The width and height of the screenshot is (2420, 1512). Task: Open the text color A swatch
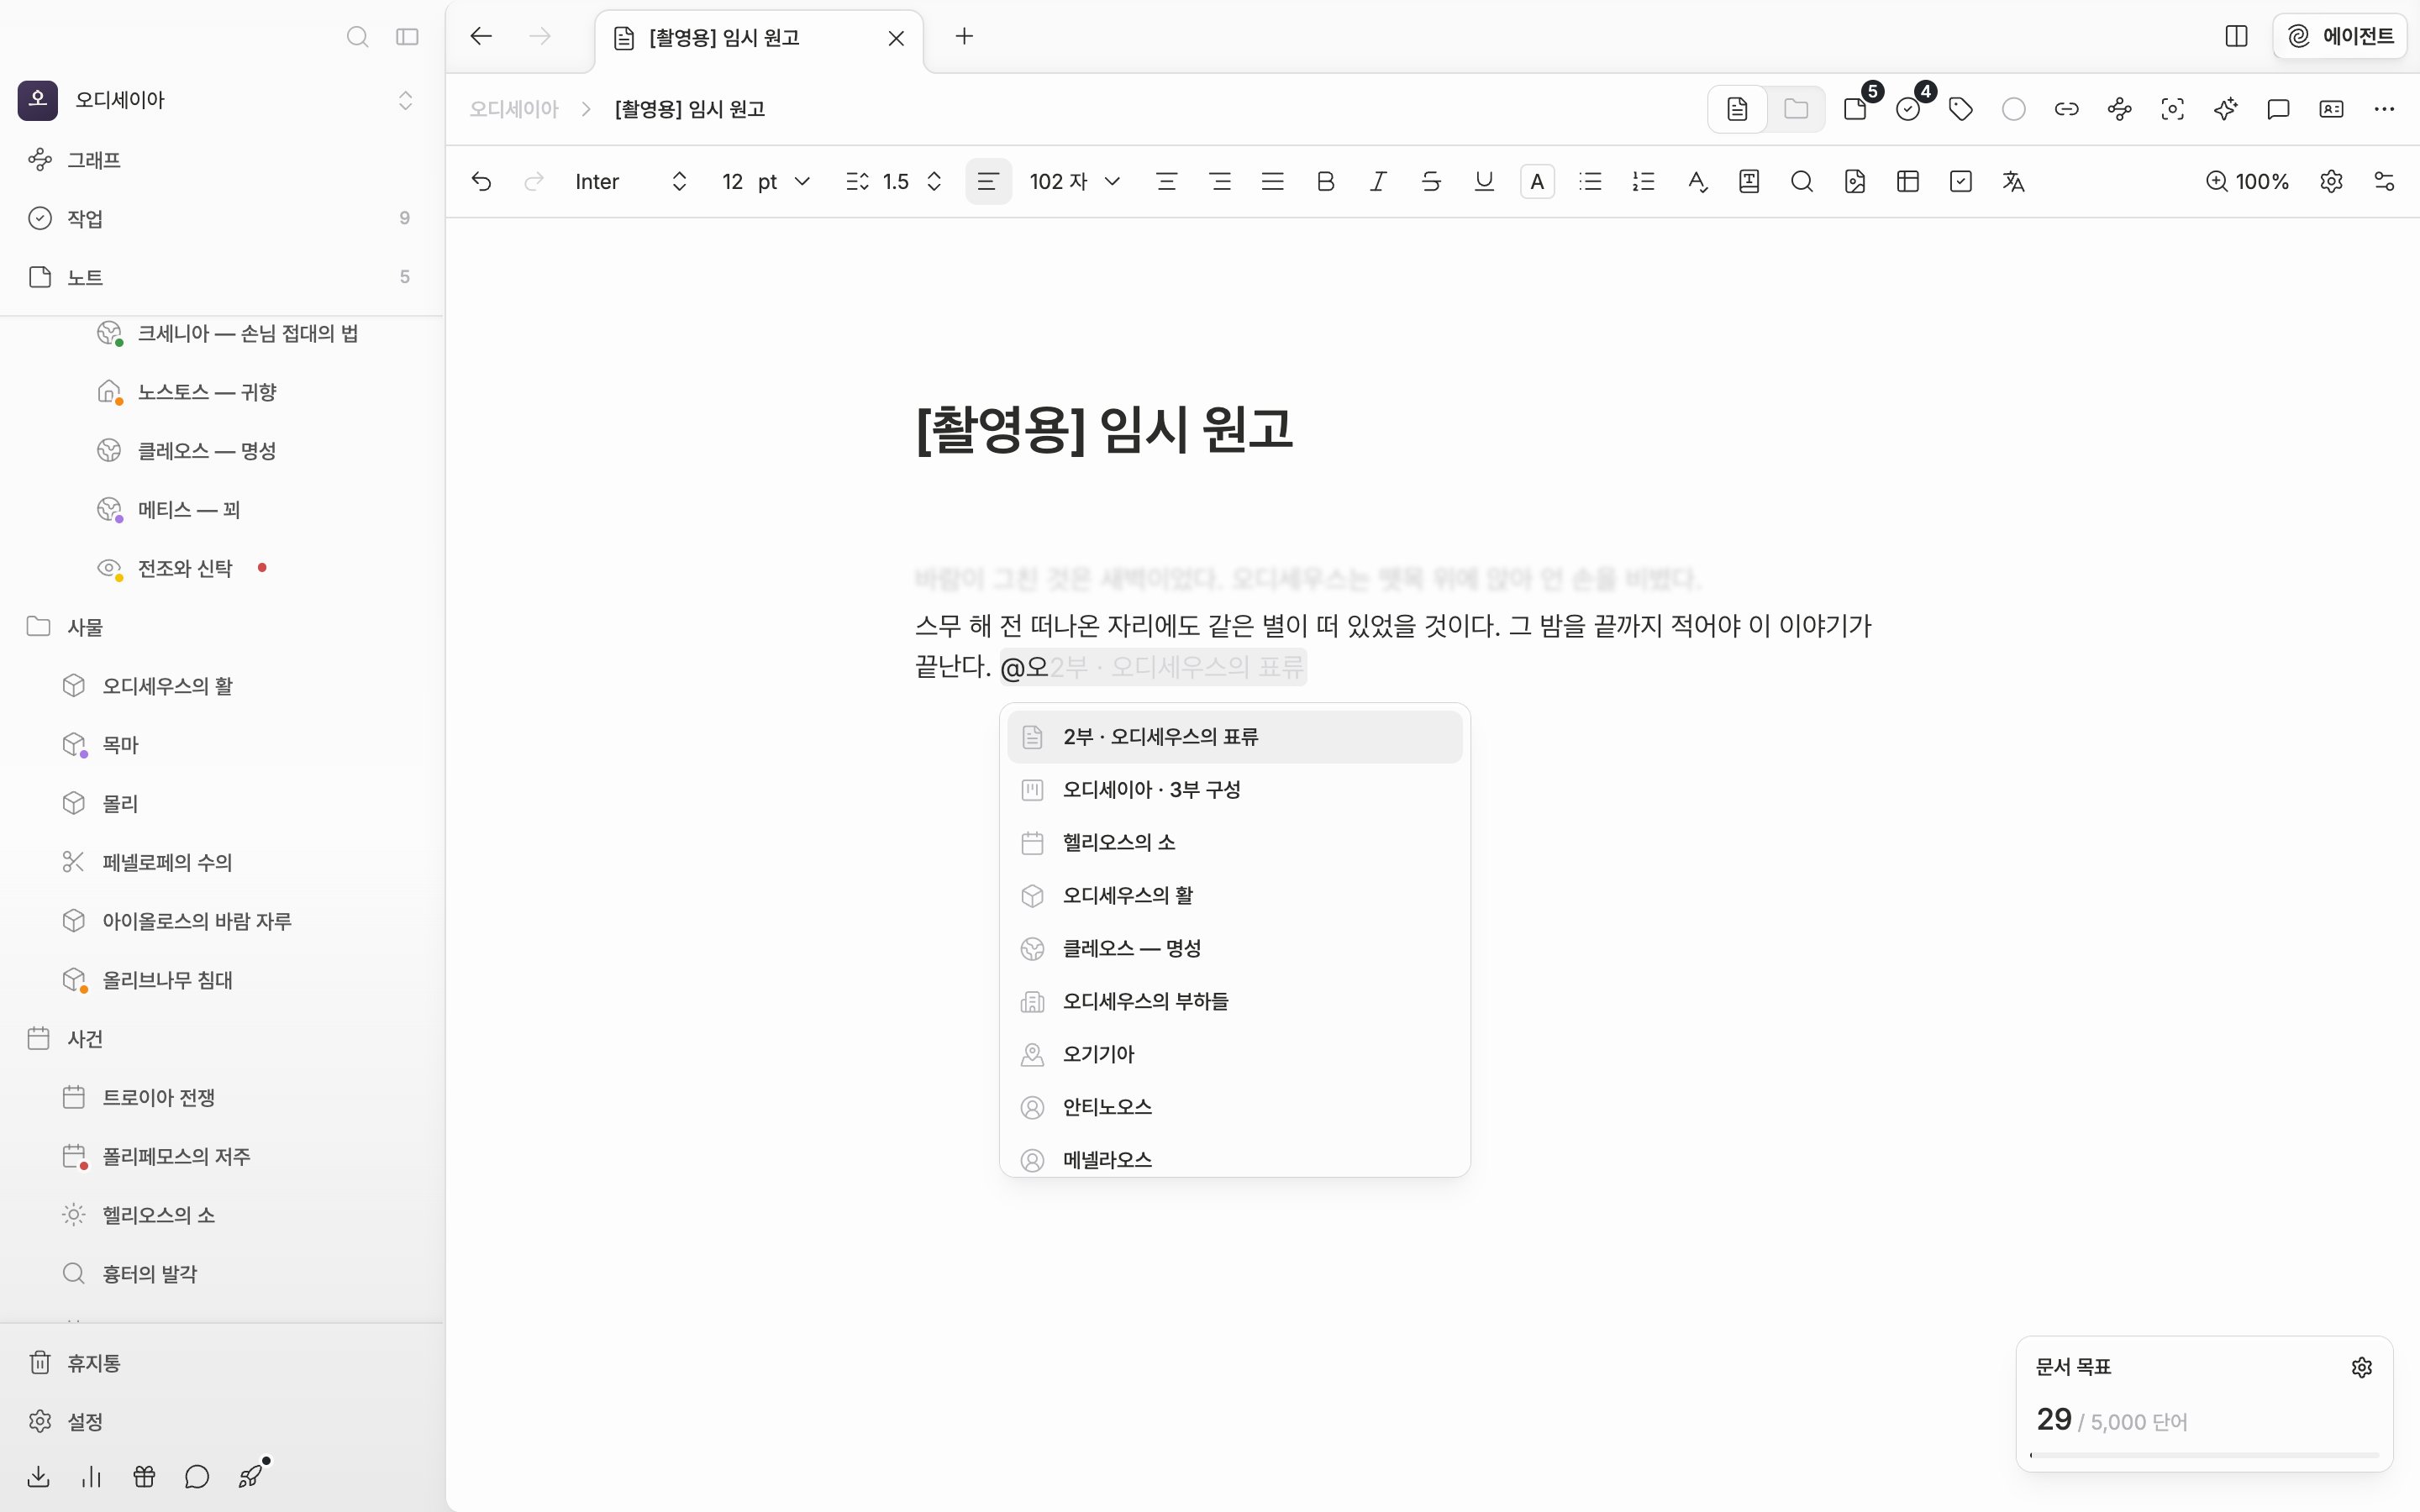[x=1538, y=181]
